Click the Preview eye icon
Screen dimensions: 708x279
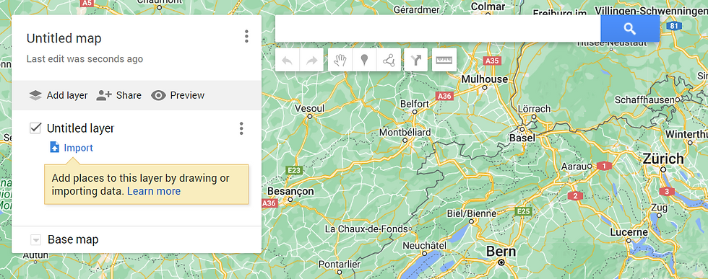point(158,96)
